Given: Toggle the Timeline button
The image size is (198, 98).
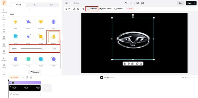Looking at the screenshot, I should (14, 77).
